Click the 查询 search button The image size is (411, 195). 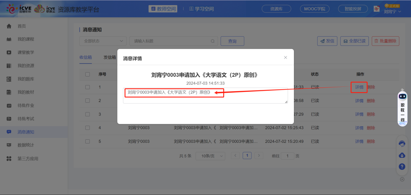pos(232,41)
